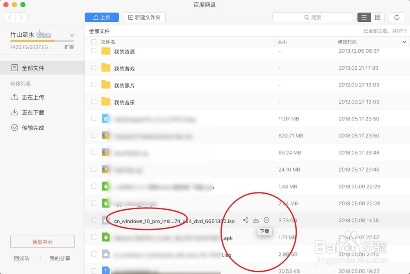The width and height of the screenshot is (410, 274).
Task: Click the 上传 upload button
Action: (102, 18)
